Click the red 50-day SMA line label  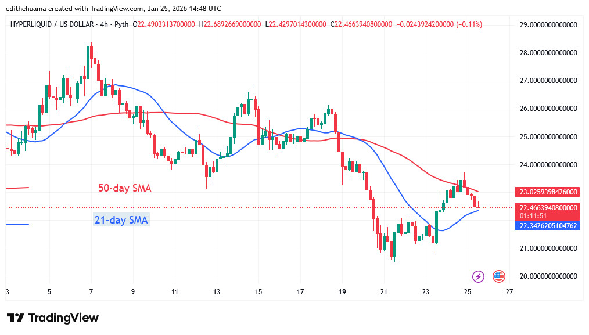point(124,188)
